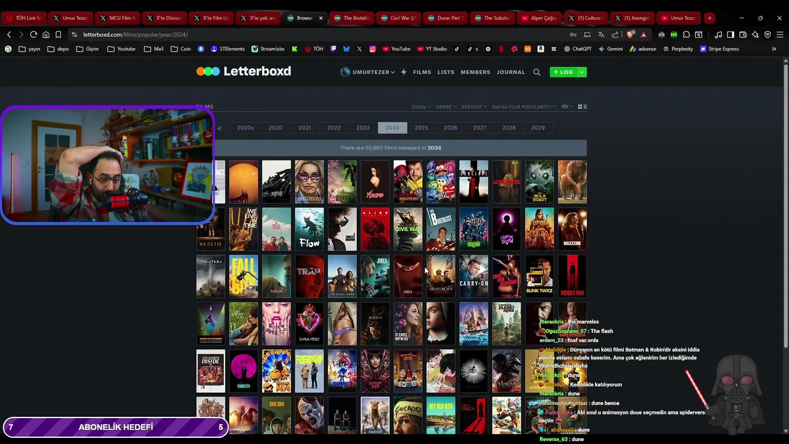Open the LISTS nav item
Viewport: 789px width, 444px height.
click(446, 72)
